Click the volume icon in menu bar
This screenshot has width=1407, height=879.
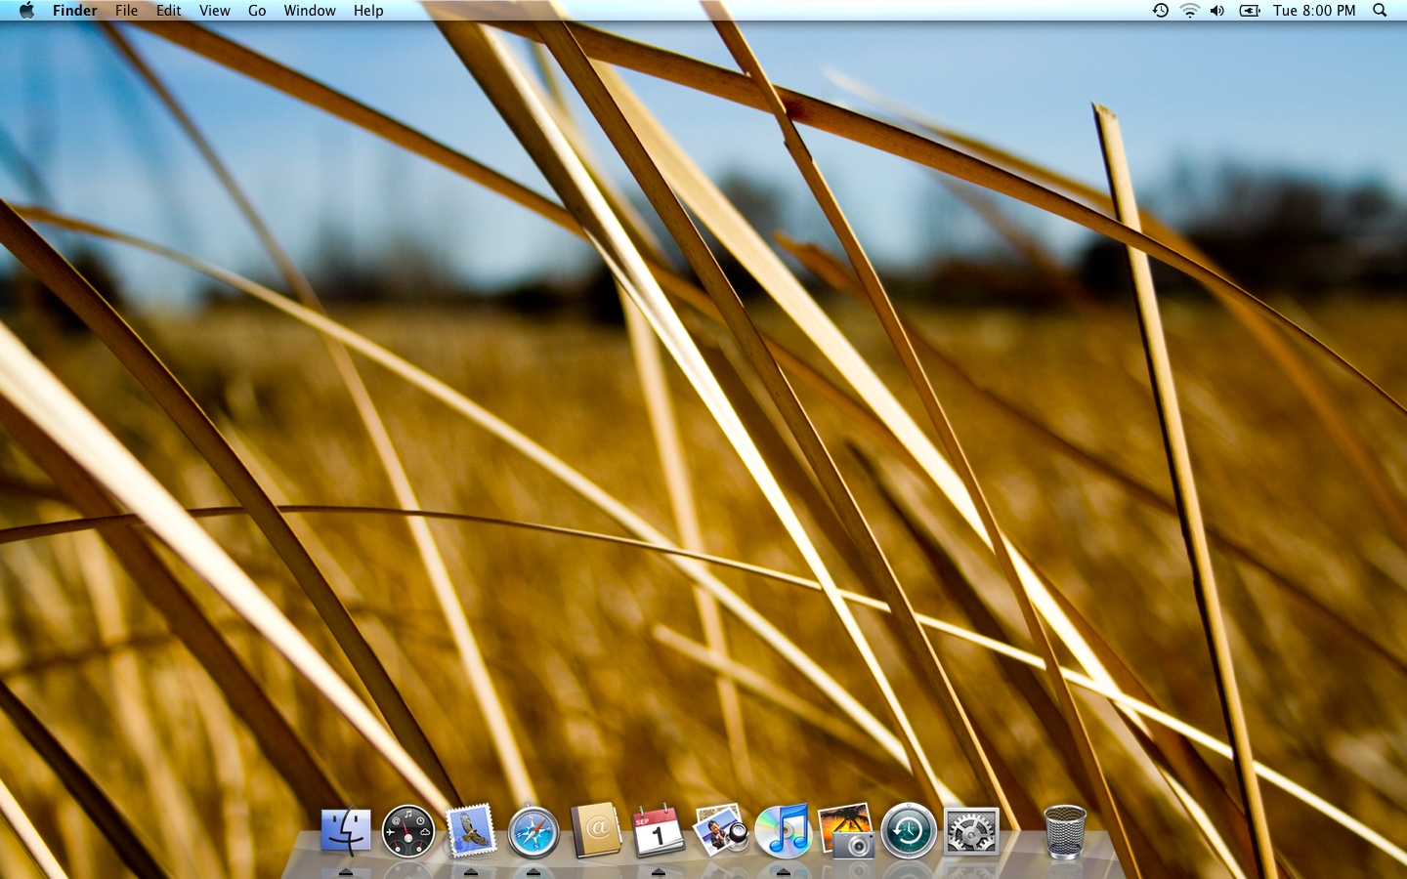pyautogui.click(x=1217, y=11)
